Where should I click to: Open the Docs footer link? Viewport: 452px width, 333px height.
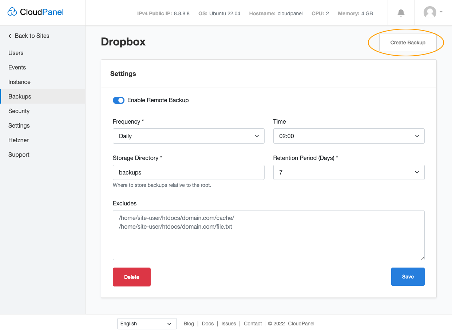(x=208, y=324)
